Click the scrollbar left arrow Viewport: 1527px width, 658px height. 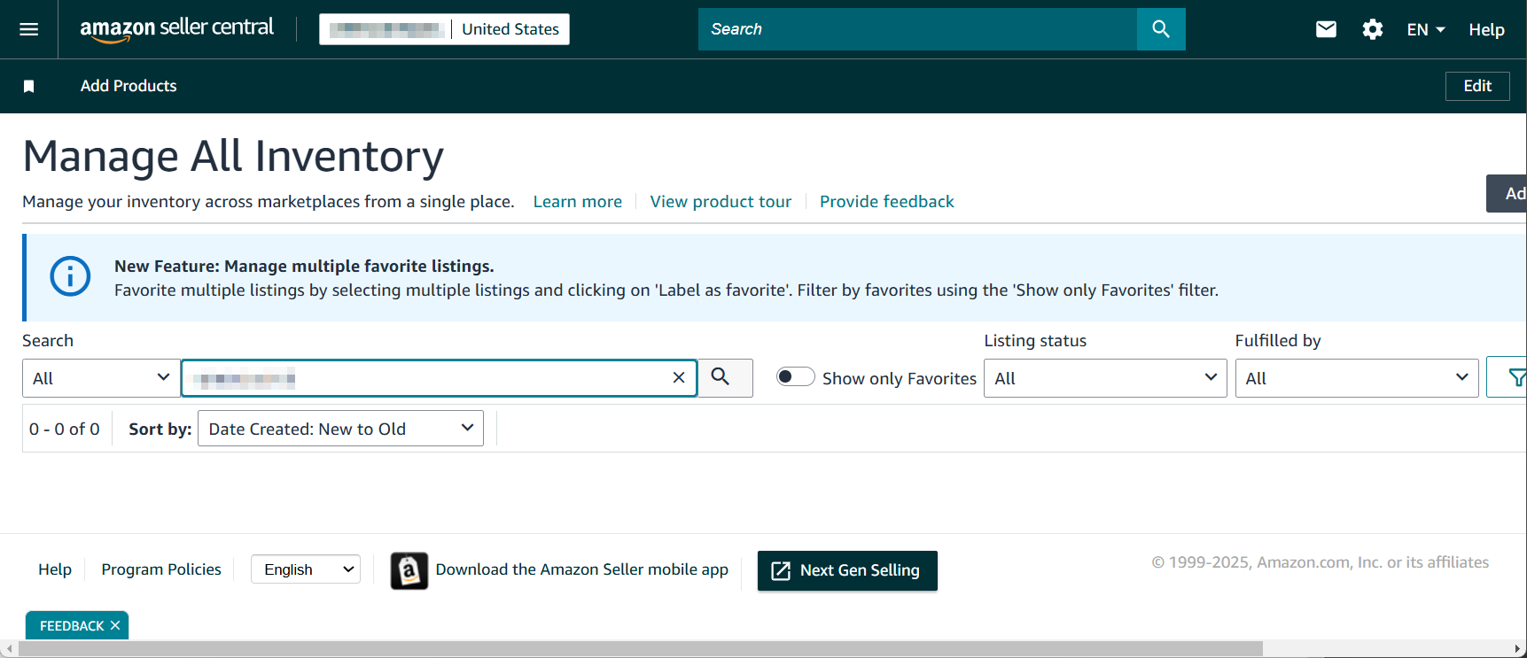pos(8,649)
